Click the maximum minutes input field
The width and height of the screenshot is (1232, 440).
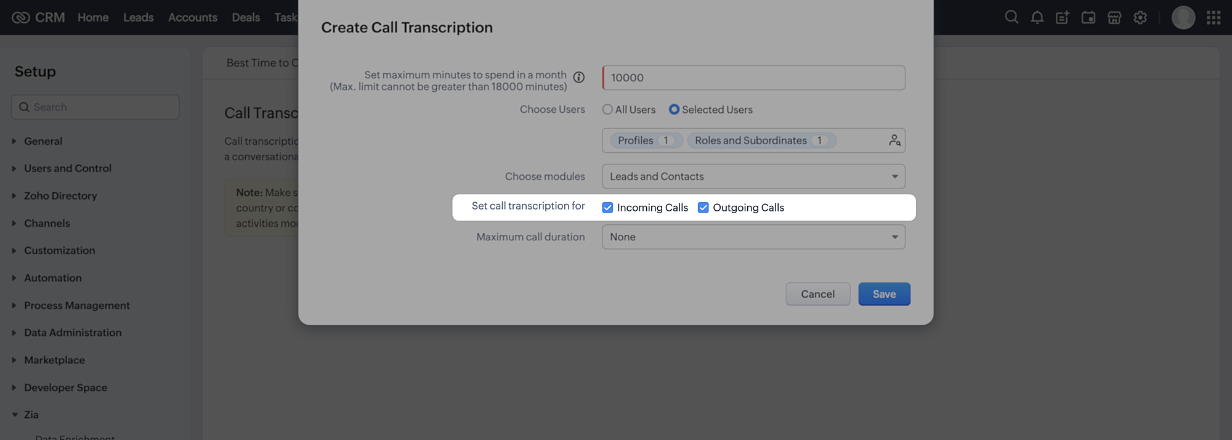pyautogui.click(x=753, y=78)
